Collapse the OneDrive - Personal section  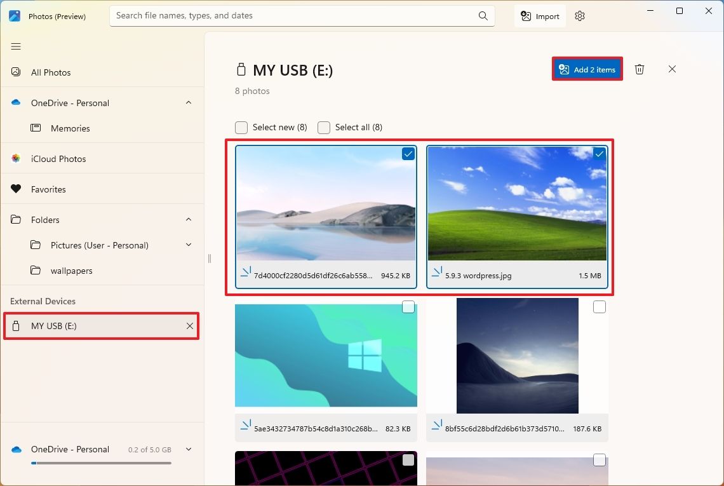[x=189, y=102]
